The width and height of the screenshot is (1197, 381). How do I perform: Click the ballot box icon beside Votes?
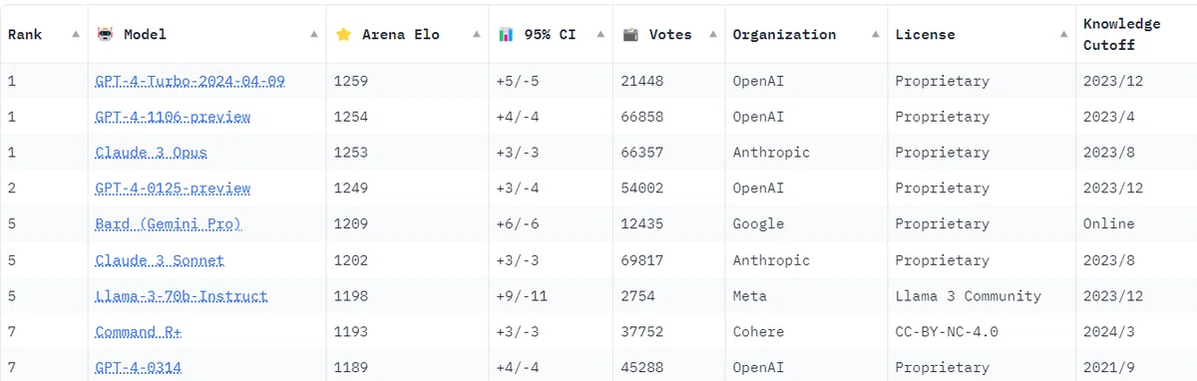coord(630,34)
